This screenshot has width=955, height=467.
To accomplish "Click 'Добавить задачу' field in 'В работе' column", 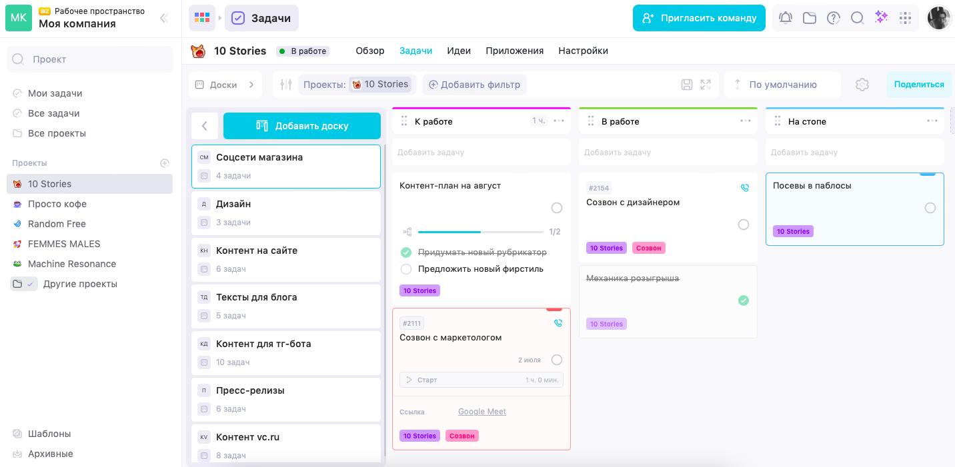I will coord(668,153).
